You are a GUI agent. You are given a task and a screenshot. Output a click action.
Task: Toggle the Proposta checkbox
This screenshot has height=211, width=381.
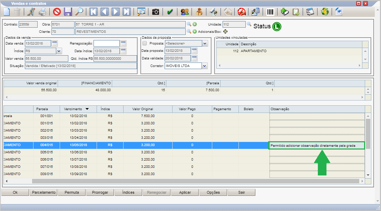coord(145,44)
